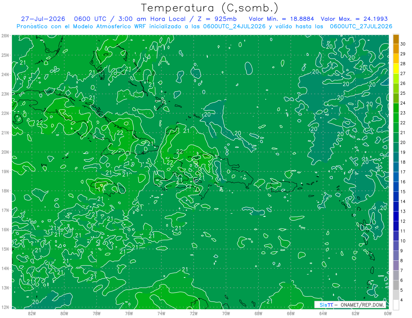Click the "60W" longitude axis label
Screen dimensions: 412x318
[x=387, y=313]
